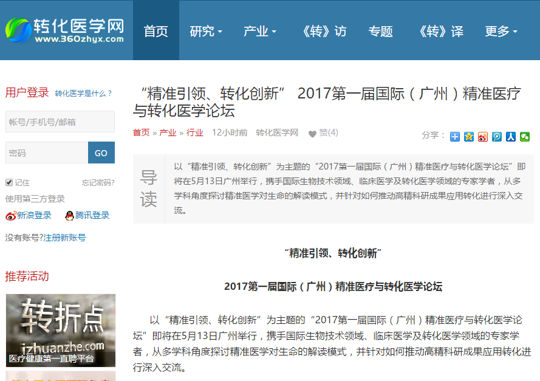Expand the 研究 dropdown menu
Image resolution: width=540 pixels, height=381 pixels.
(x=206, y=31)
